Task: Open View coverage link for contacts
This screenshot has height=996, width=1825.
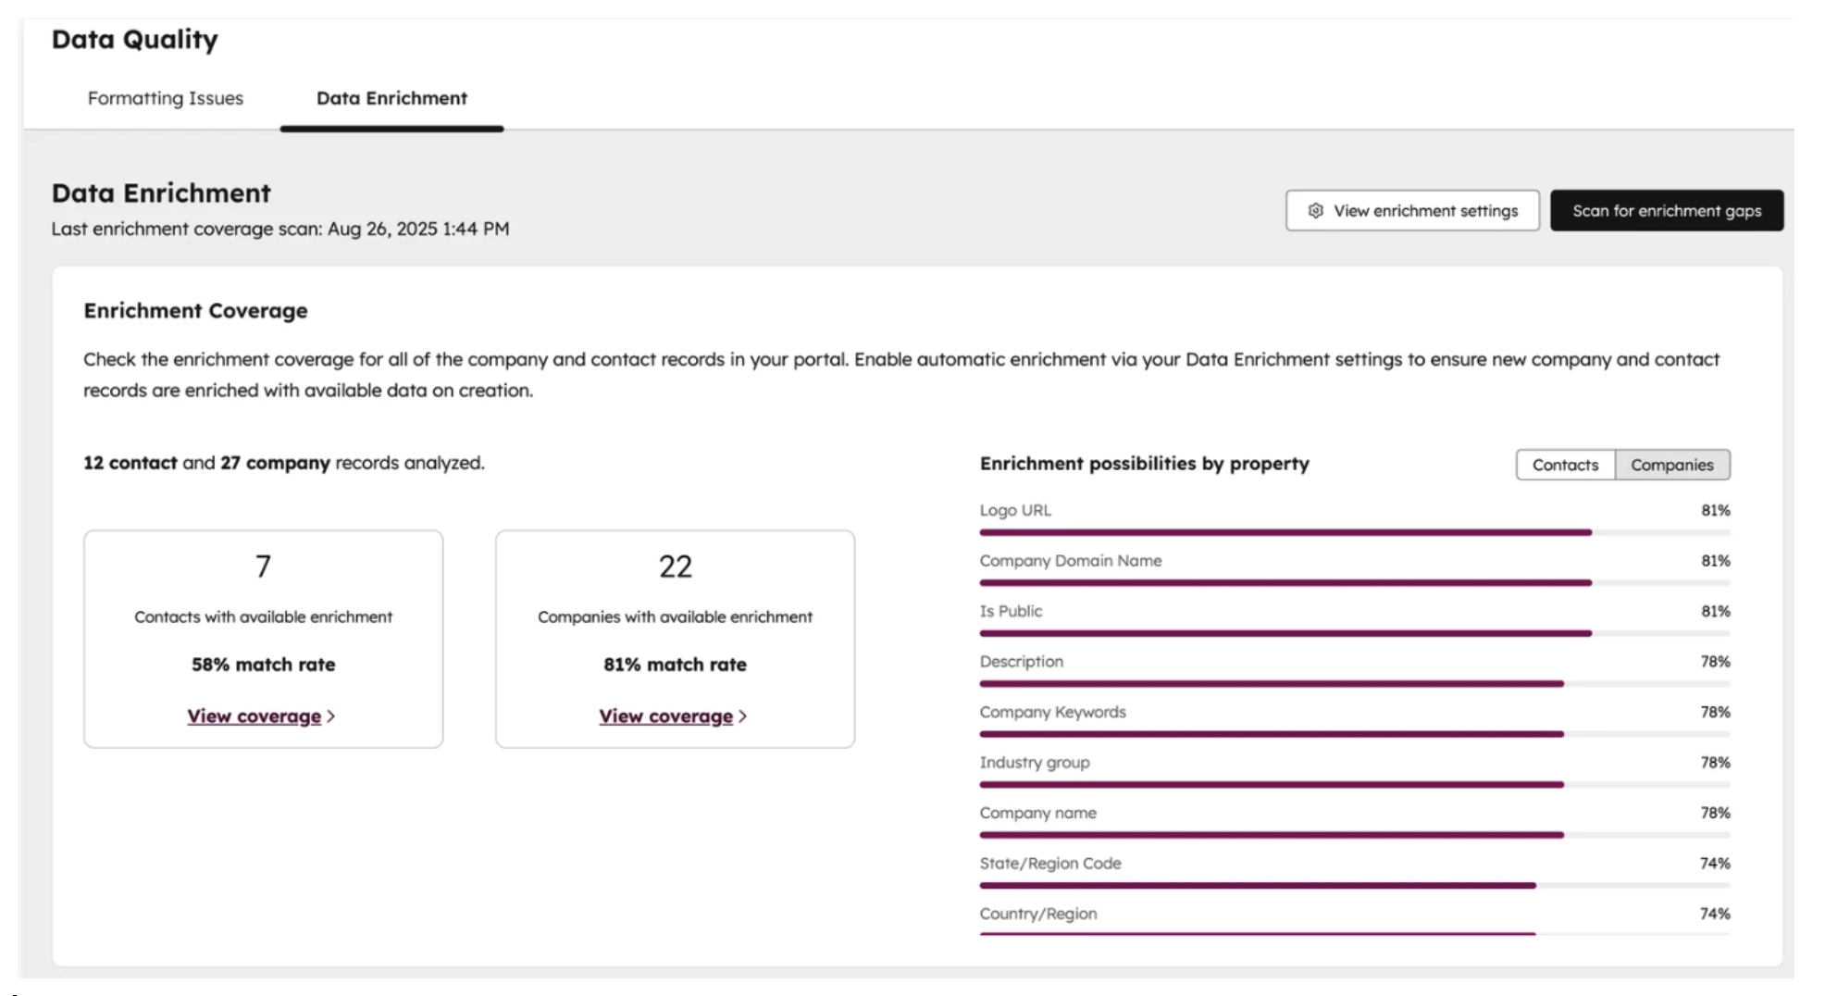Action: tap(255, 716)
